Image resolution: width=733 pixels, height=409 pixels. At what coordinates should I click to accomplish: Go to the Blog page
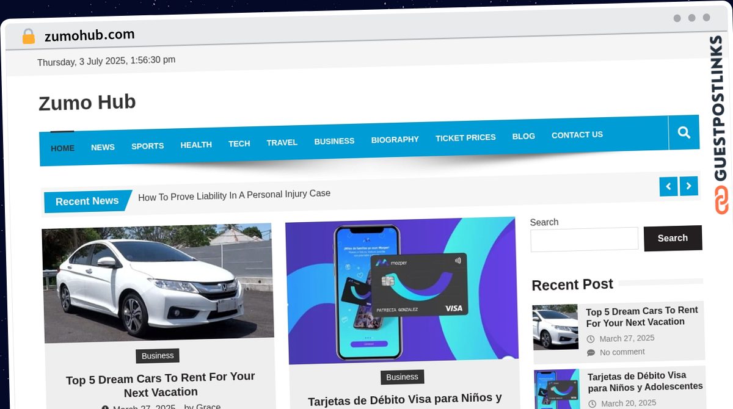523,136
